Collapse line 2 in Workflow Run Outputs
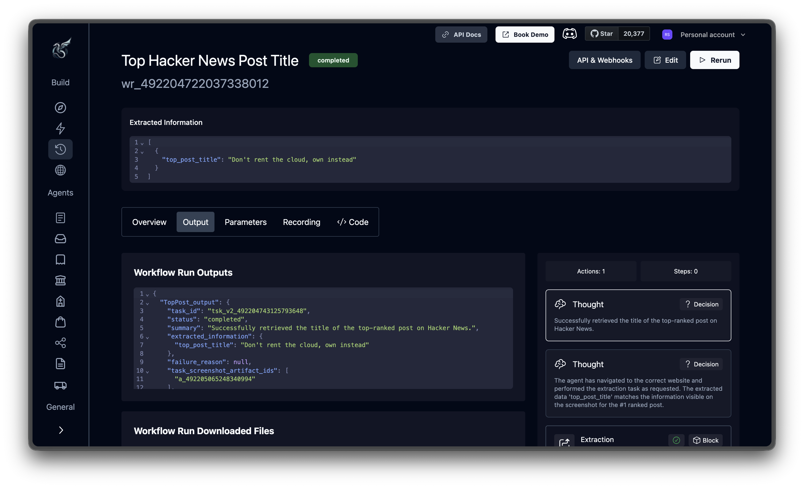The height and width of the screenshot is (488, 804). [147, 302]
